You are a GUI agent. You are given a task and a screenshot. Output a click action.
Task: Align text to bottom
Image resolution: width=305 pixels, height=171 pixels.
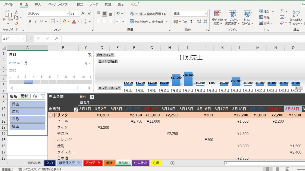110,13
